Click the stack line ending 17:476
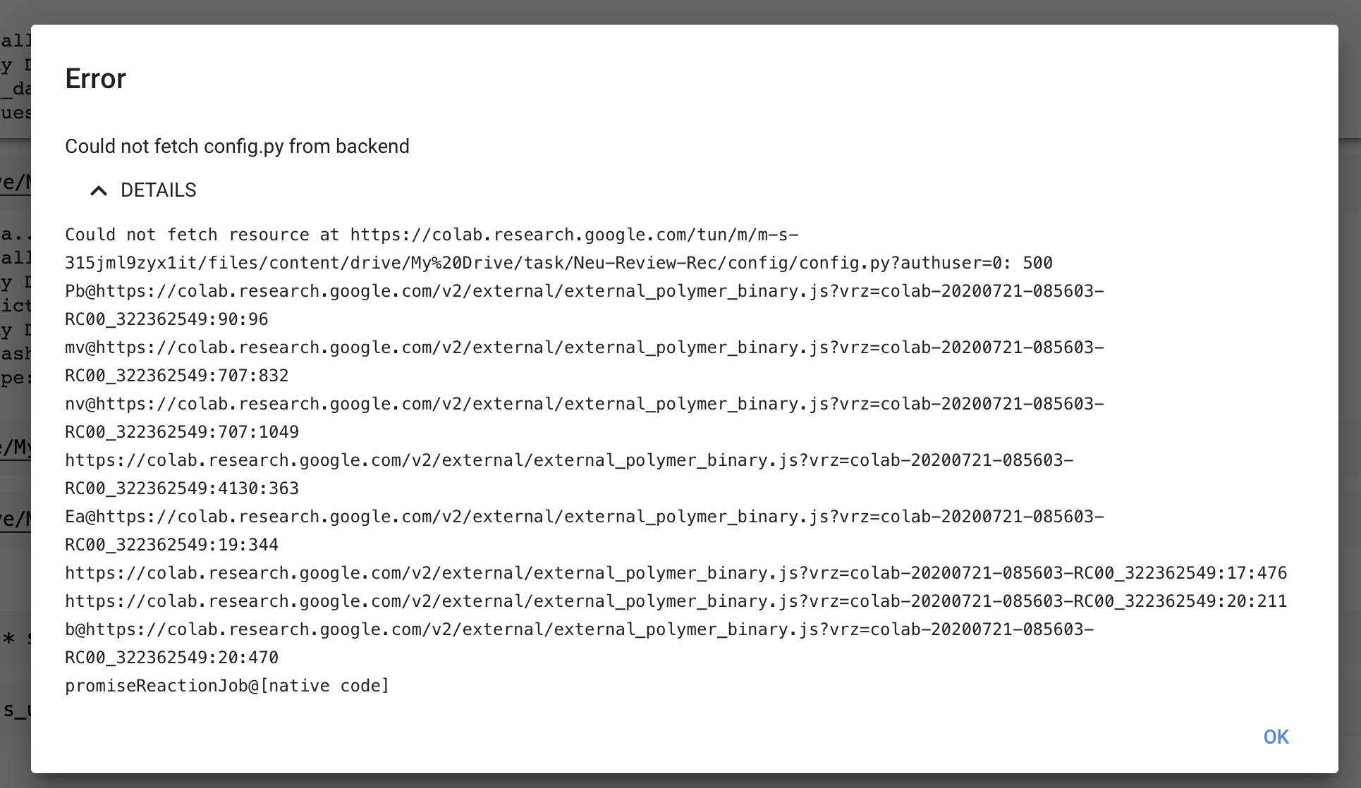The image size is (1361, 788). 676,572
